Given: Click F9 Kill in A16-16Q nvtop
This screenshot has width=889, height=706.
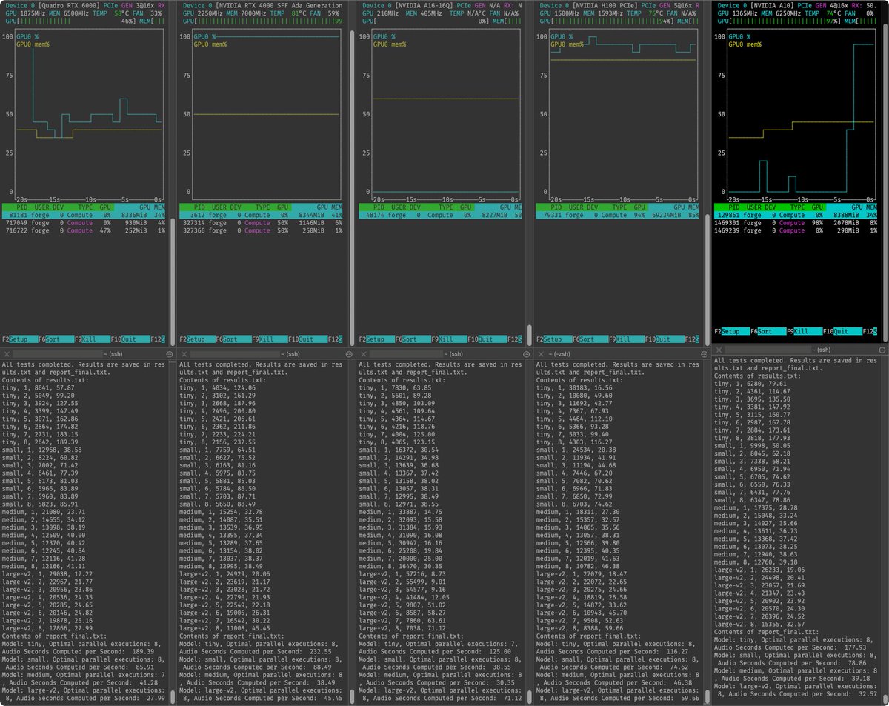Looking at the screenshot, I should (x=449, y=339).
